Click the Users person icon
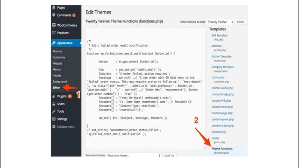 coord(54,104)
